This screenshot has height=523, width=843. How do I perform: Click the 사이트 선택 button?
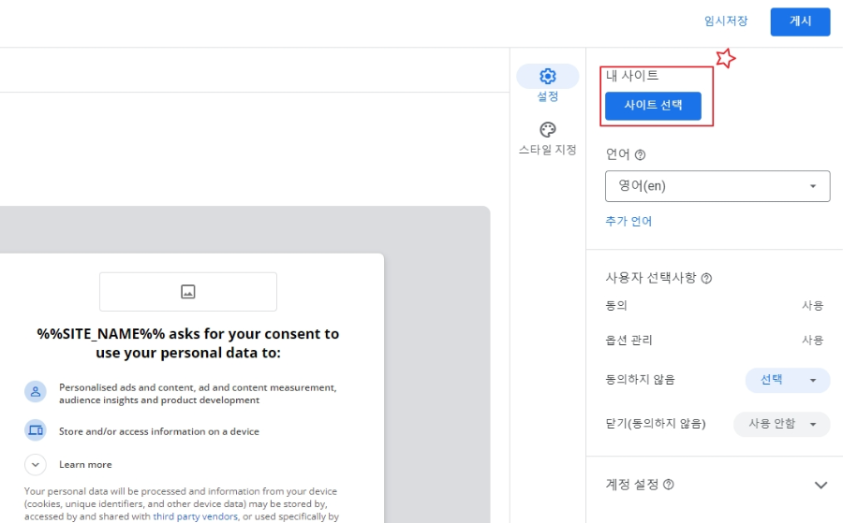click(x=653, y=105)
